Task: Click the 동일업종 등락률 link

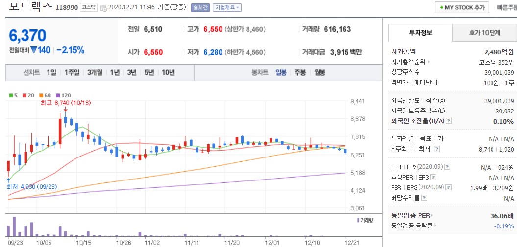Action: (x=412, y=226)
